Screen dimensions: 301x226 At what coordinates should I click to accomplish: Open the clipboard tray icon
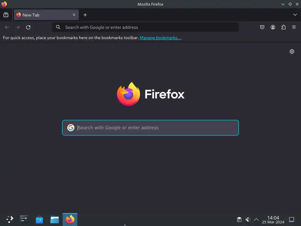(x=239, y=220)
